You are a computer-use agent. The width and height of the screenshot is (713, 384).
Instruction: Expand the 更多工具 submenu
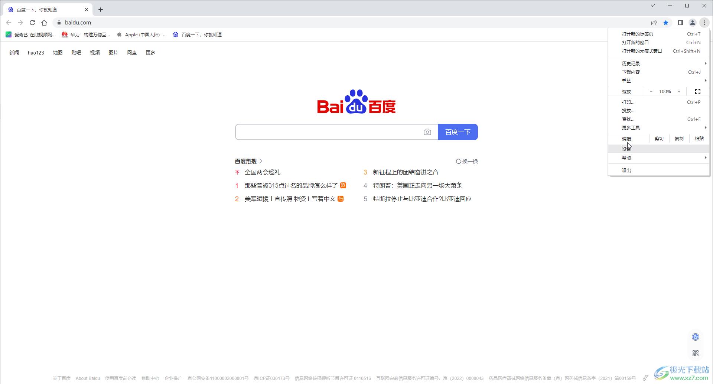pyautogui.click(x=659, y=128)
